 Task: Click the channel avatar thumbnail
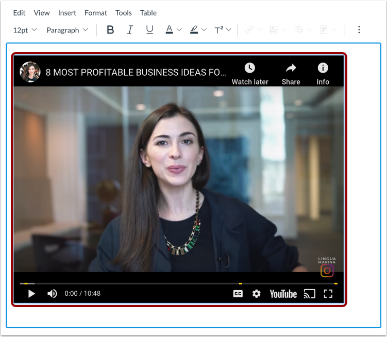click(x=30, y=72)
